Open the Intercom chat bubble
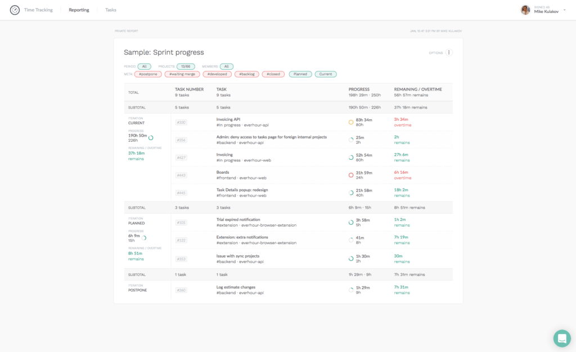This screenshot has height=352, width=576. pos(561,338)
